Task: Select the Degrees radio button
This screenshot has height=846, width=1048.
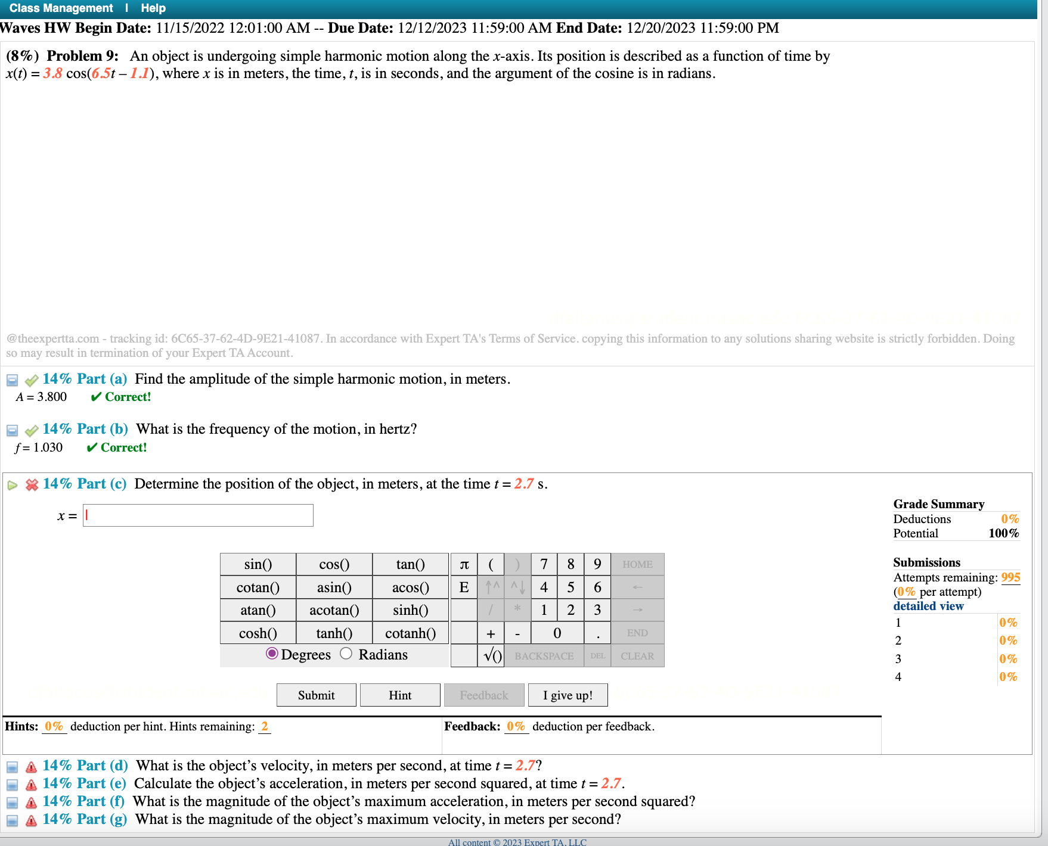Action: tap(272, 654)
